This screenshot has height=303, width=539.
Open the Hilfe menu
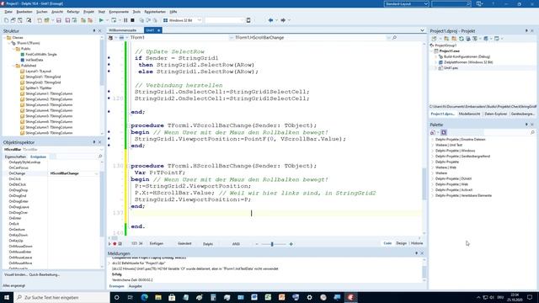coord(173,12)
